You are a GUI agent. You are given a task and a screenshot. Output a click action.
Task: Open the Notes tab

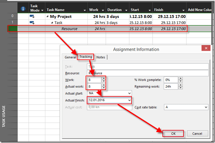(100, 57)
